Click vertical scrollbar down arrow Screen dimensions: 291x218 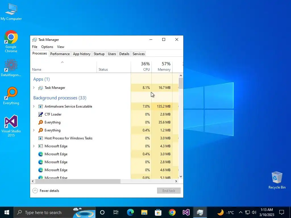tap(181, 177)
